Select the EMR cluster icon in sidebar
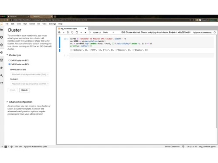This screenshot has width=218, height=163. [2, 53]
